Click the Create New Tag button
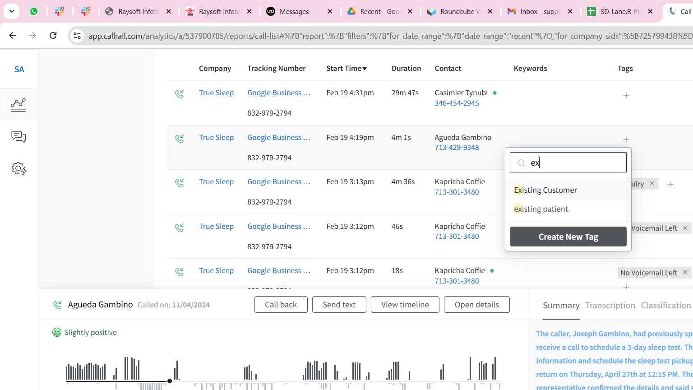 coord(568,237)
